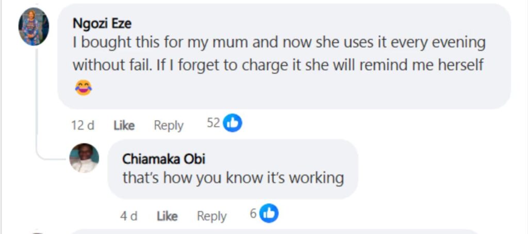
Task: Open Chiamaka Obi's profile picture
Action: [84, 158]
